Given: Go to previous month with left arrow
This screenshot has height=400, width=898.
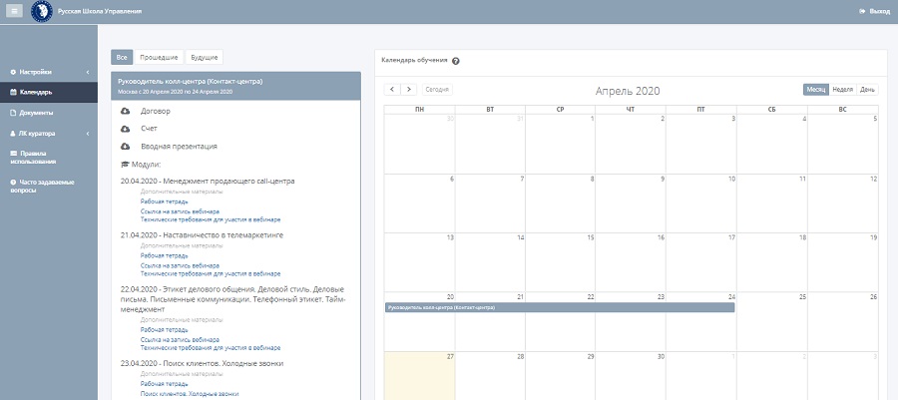Looking at the screenshot, I should pyautogui.click(x=393, y=90).
